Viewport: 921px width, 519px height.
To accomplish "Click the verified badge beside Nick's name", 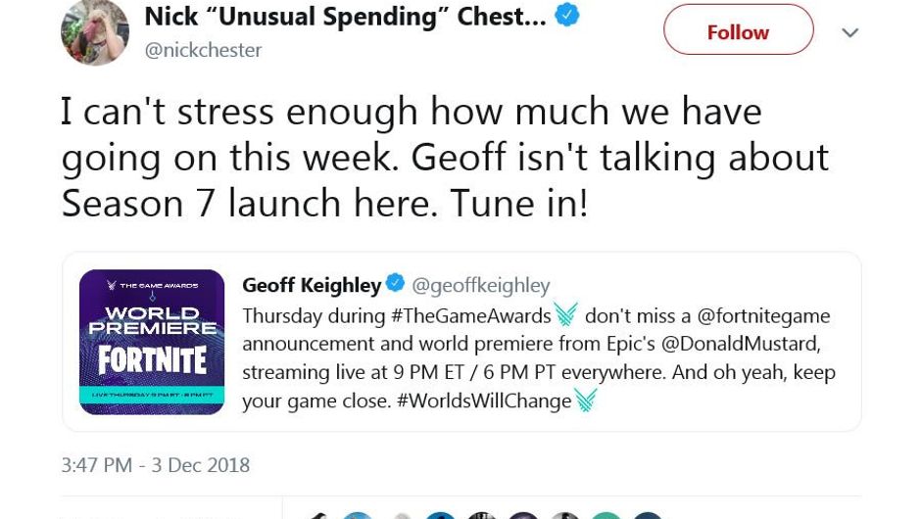I will click(567, 17).
